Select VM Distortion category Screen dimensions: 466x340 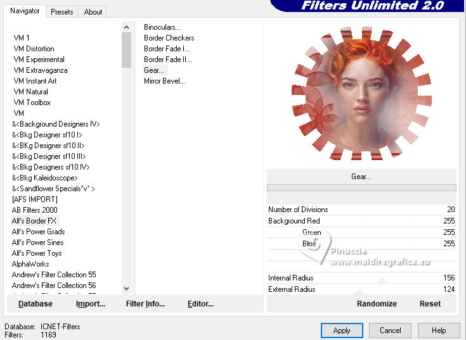click(x=34, y=49)
